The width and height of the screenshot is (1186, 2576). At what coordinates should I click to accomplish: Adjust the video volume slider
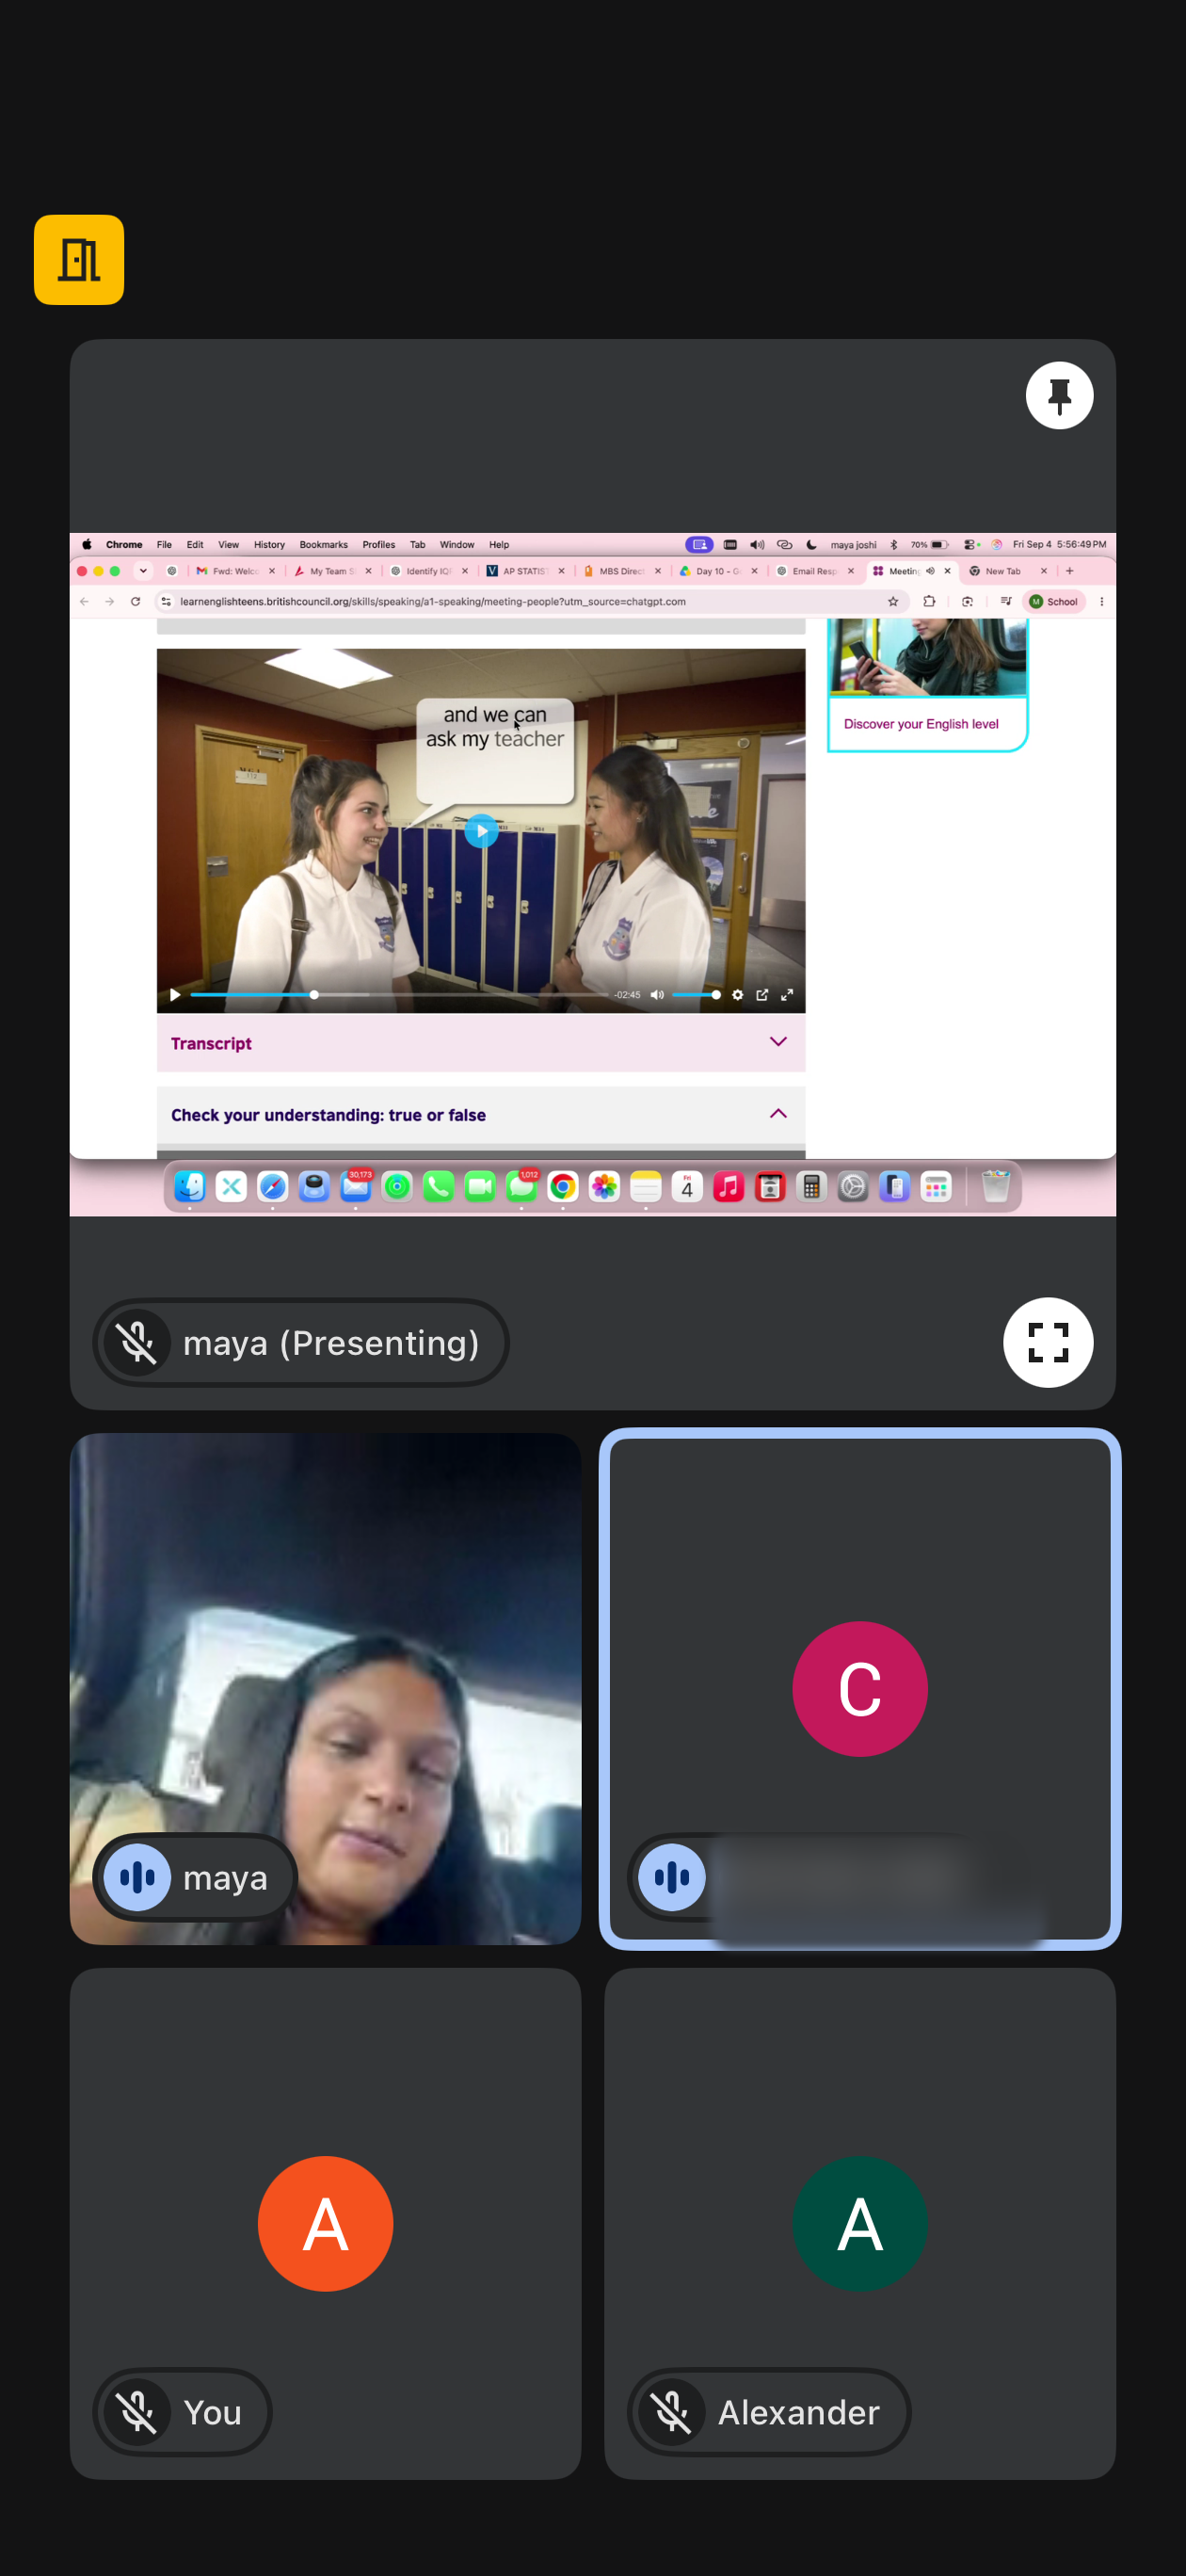pos(695,995)
